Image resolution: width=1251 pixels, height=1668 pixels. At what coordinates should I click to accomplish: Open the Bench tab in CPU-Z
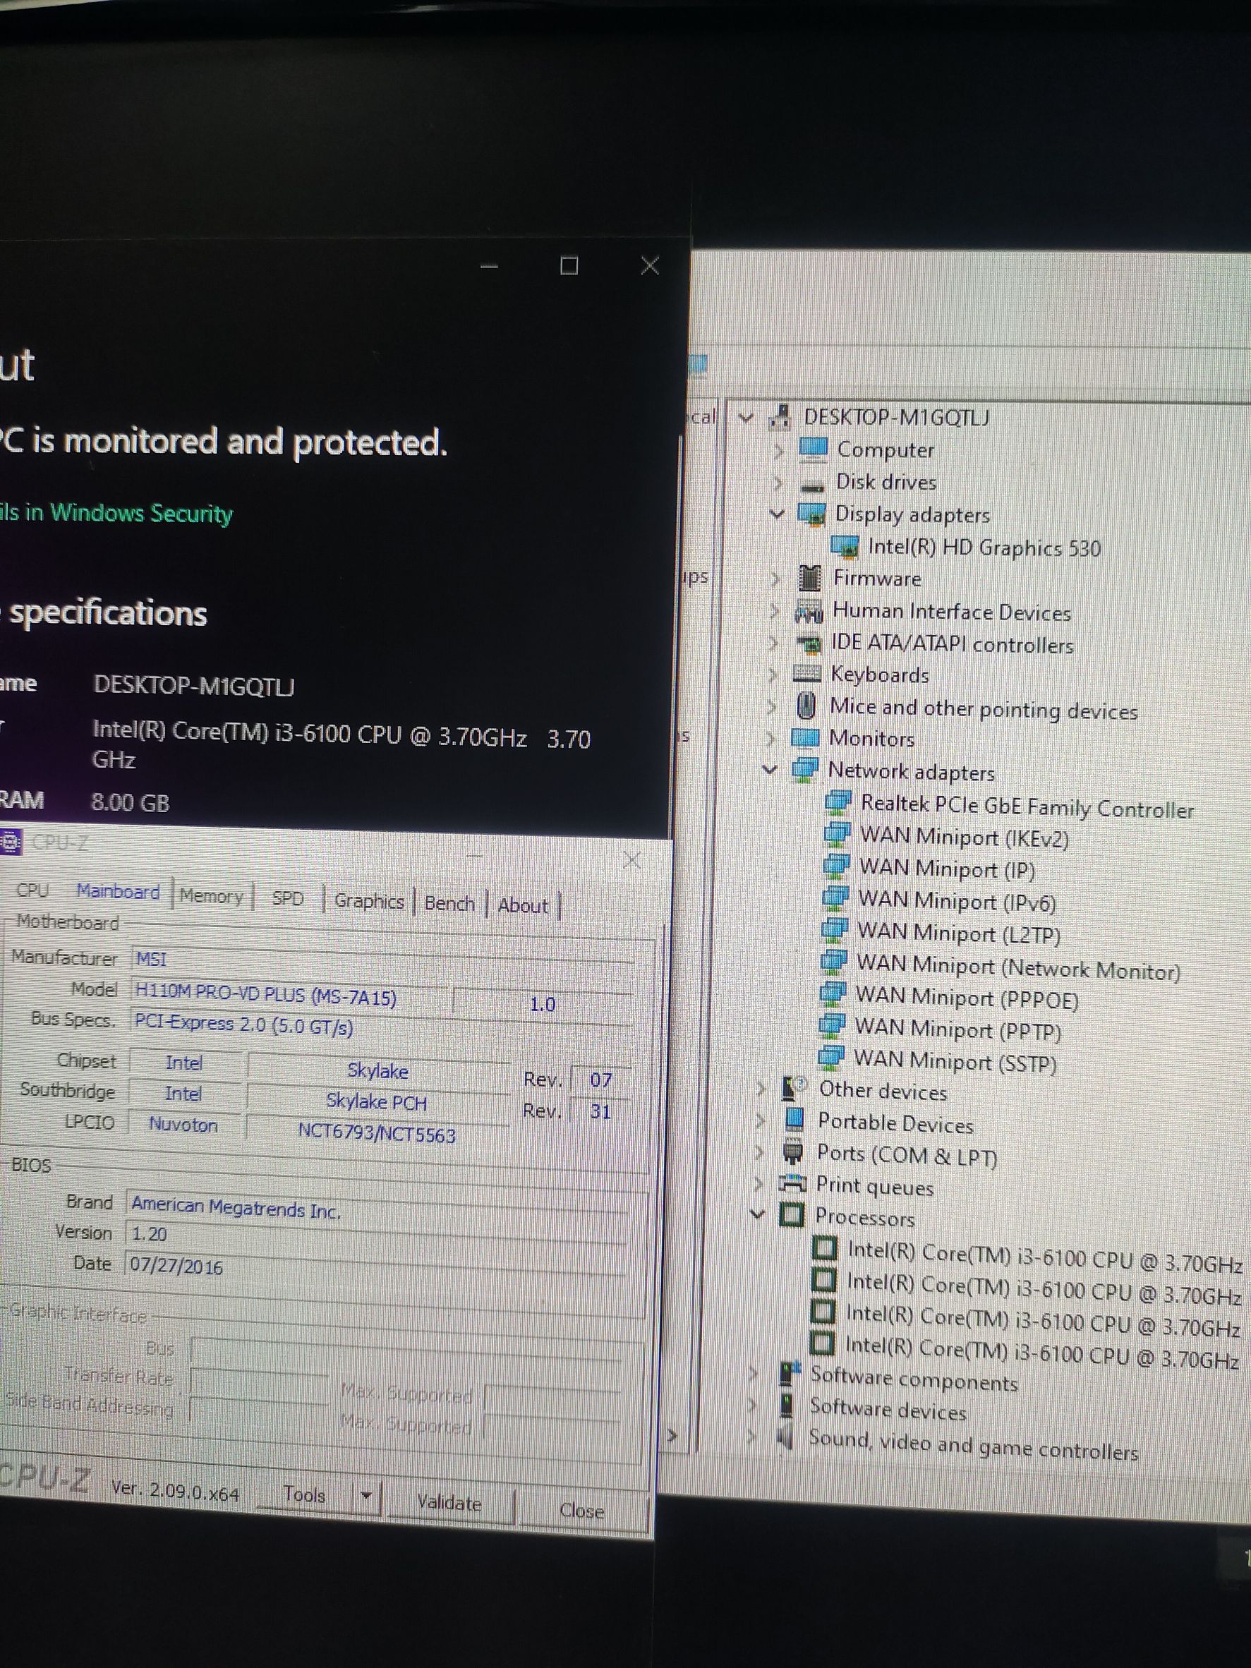tap(449, 903)
